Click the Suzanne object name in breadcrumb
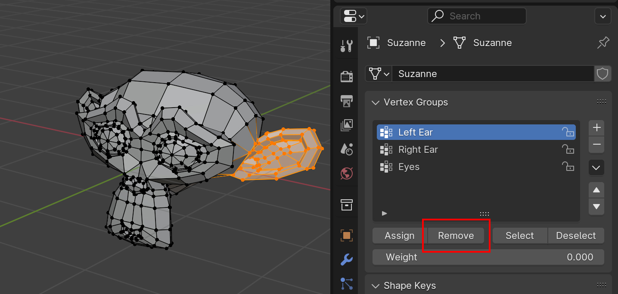 click(407, 43)
